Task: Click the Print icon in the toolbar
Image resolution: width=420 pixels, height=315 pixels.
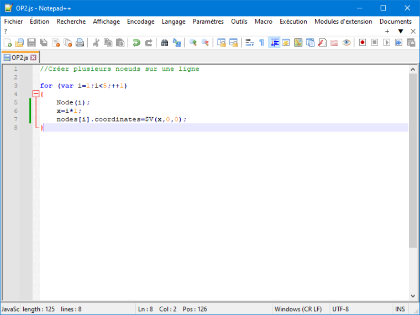Action: click(x=80, y=43)
